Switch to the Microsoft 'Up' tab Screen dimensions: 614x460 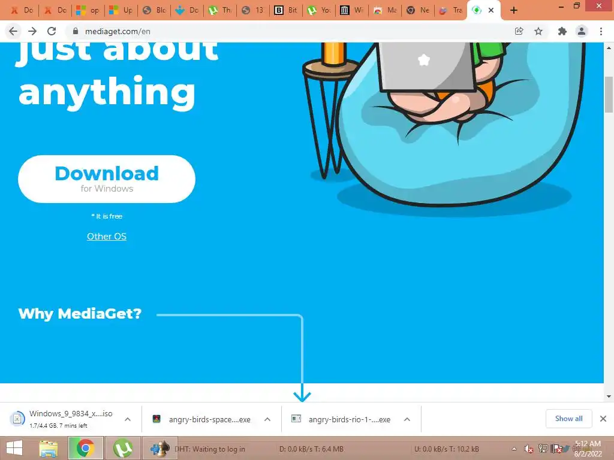tap(121, 11)
